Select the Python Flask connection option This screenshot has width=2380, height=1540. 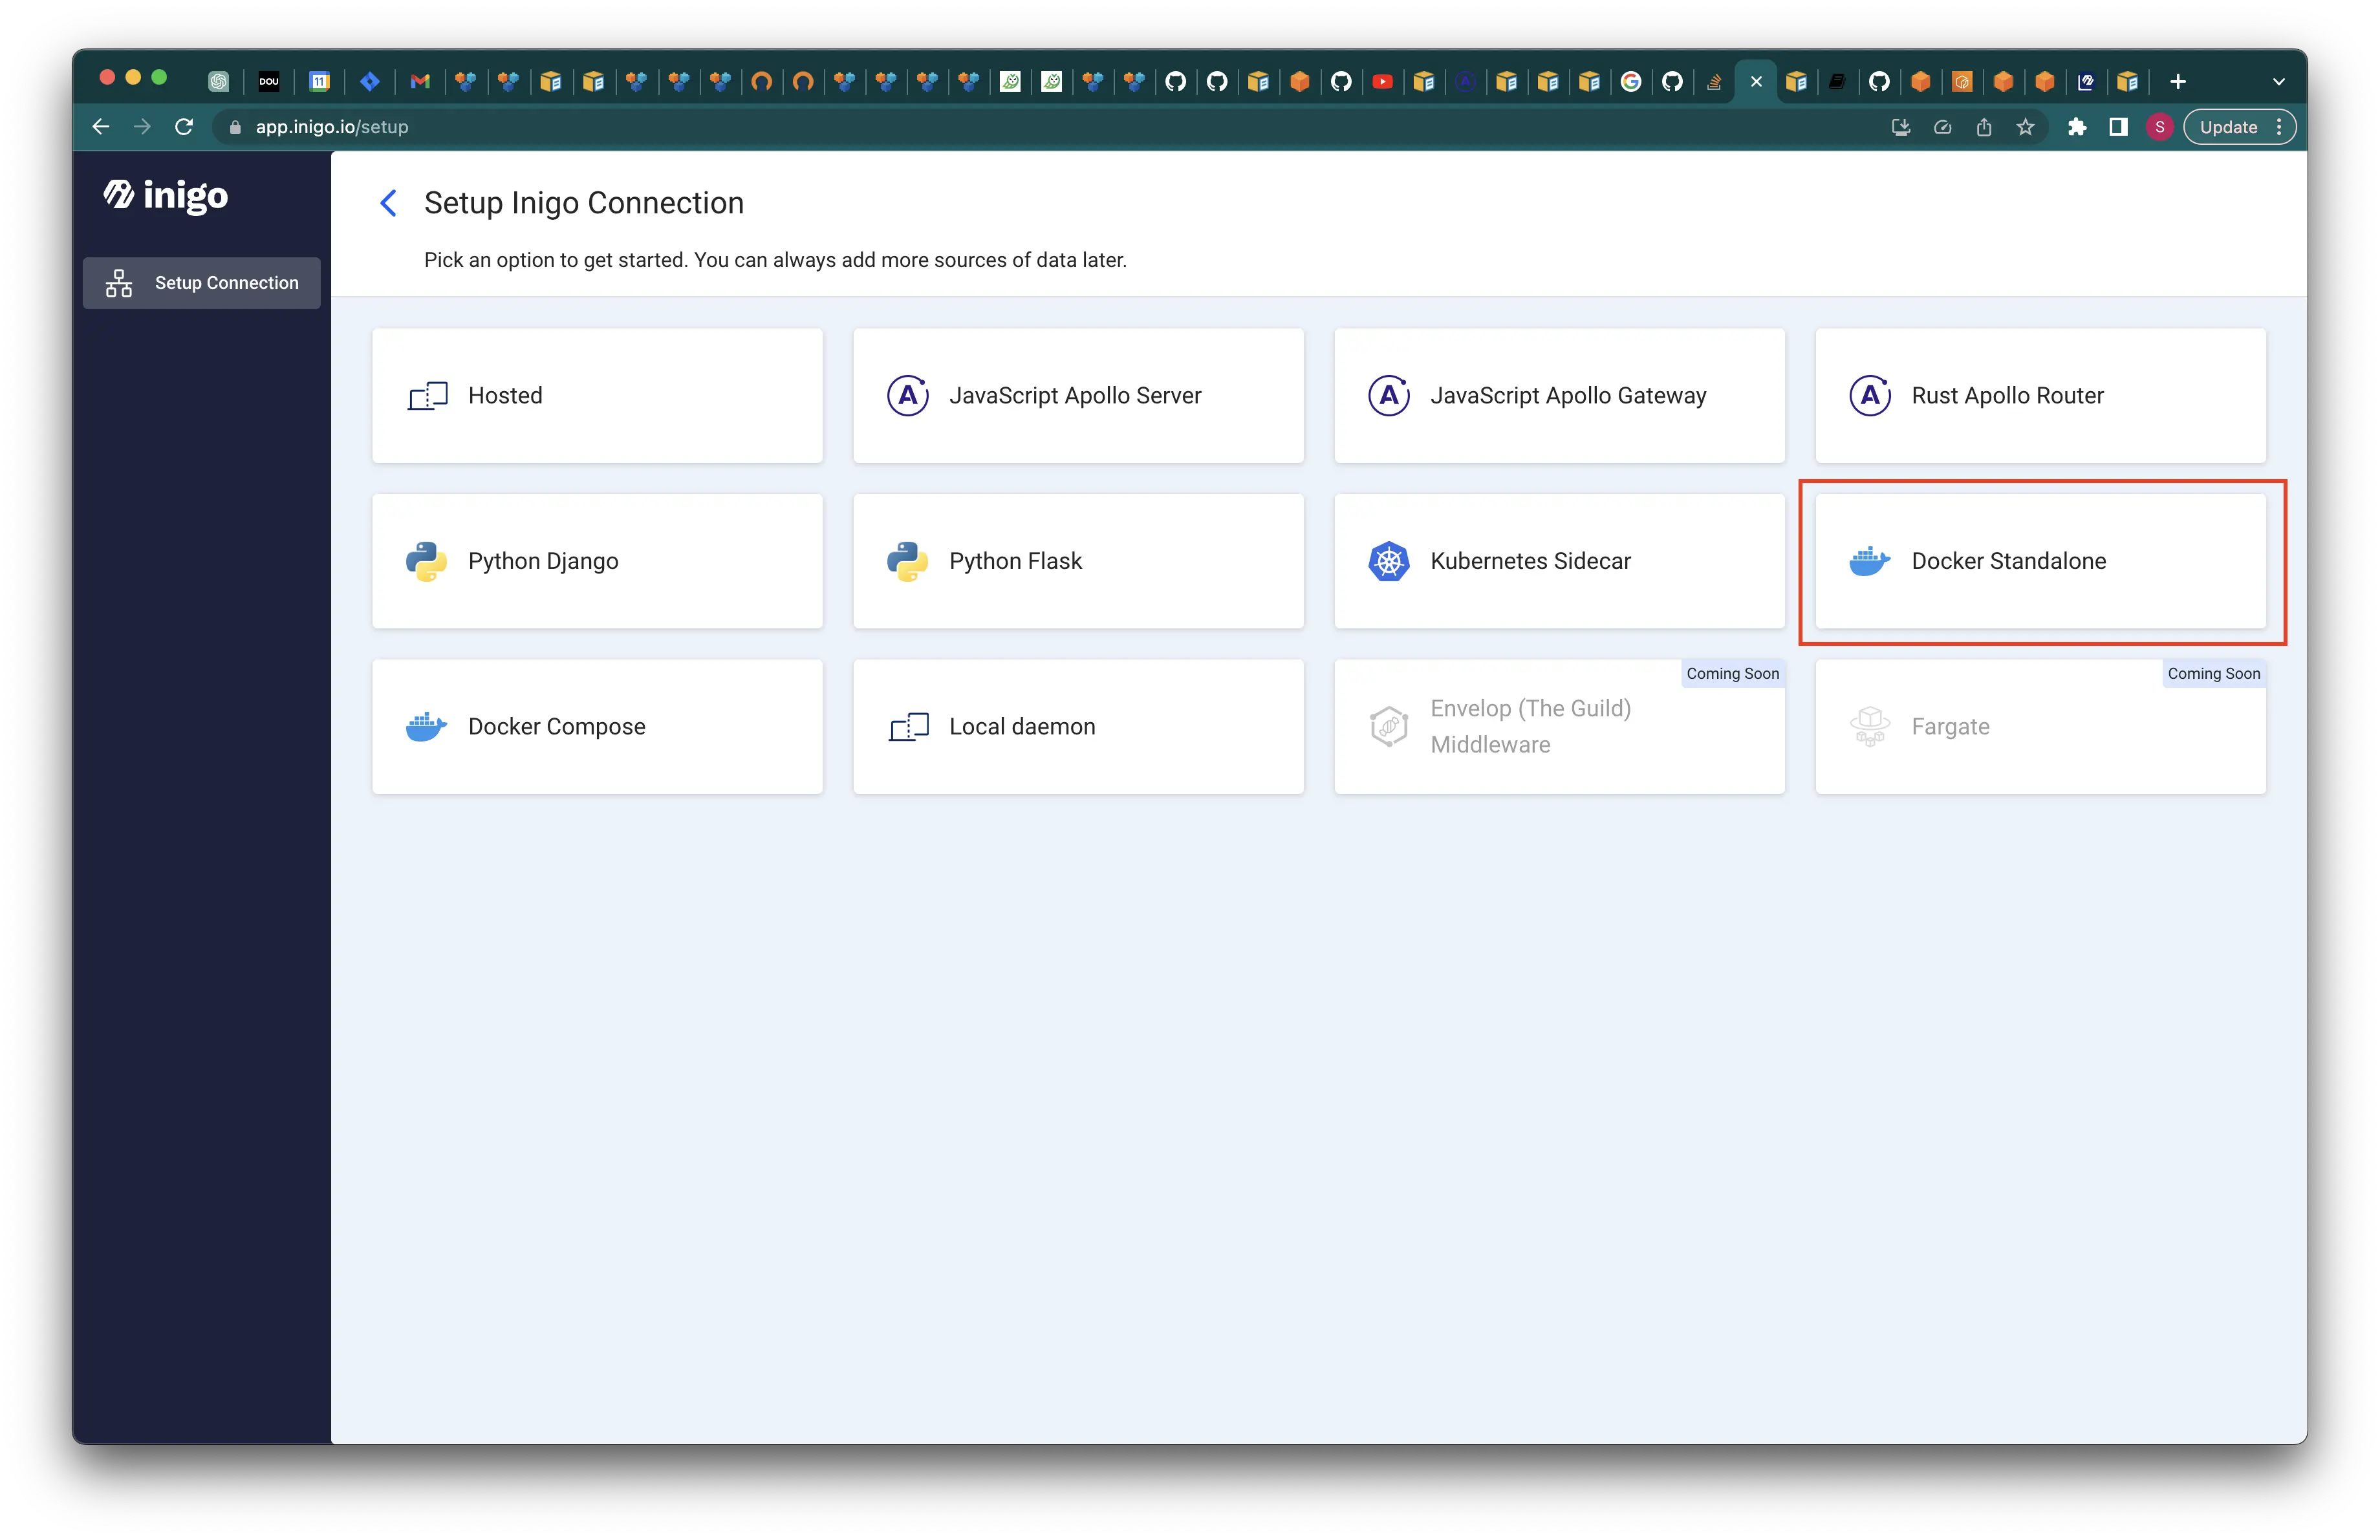tap(1077, 560)
